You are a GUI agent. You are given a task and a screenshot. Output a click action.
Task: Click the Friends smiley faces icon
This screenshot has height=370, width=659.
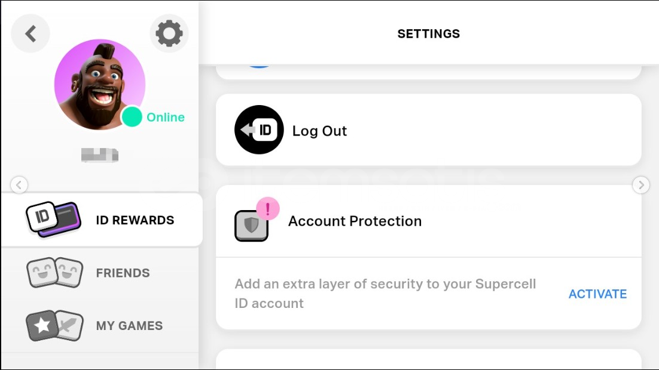click(54, 273)
